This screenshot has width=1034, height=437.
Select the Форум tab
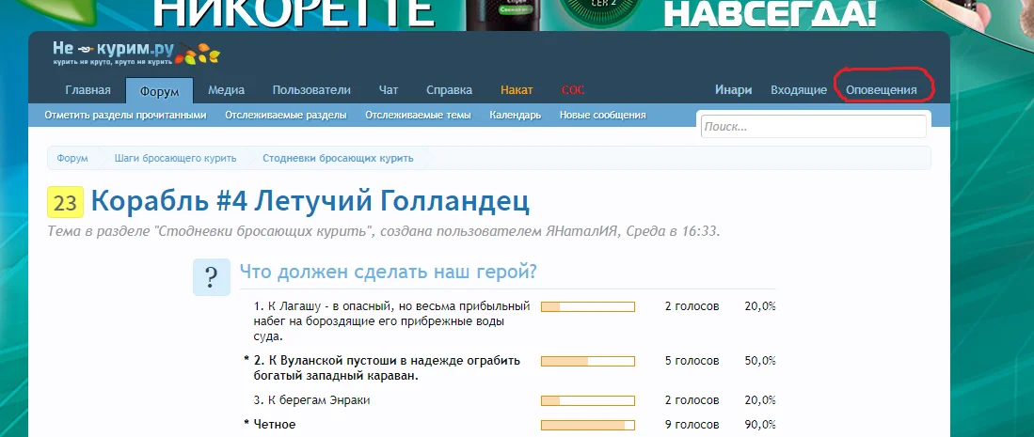pyautogui.click(x=159, y=90)
